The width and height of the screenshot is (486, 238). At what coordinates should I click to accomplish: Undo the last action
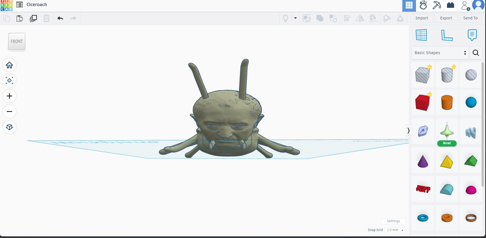(x=60, y=18)
